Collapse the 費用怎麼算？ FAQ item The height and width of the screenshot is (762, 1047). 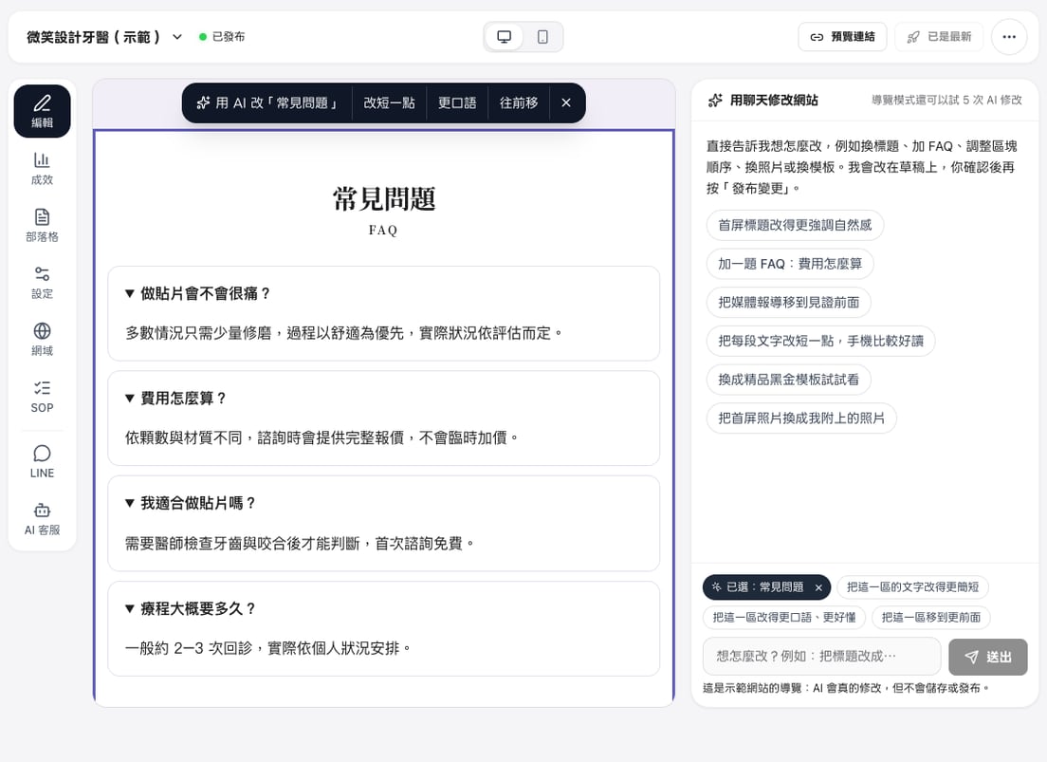175,399
